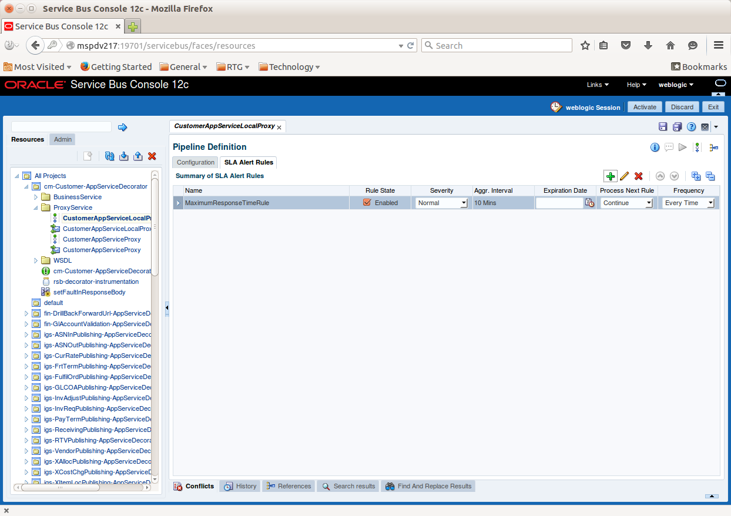The width and height of the screenshot is (731, 516).
Task: Switch to the Configuration tab
Action: click(196, 162)
